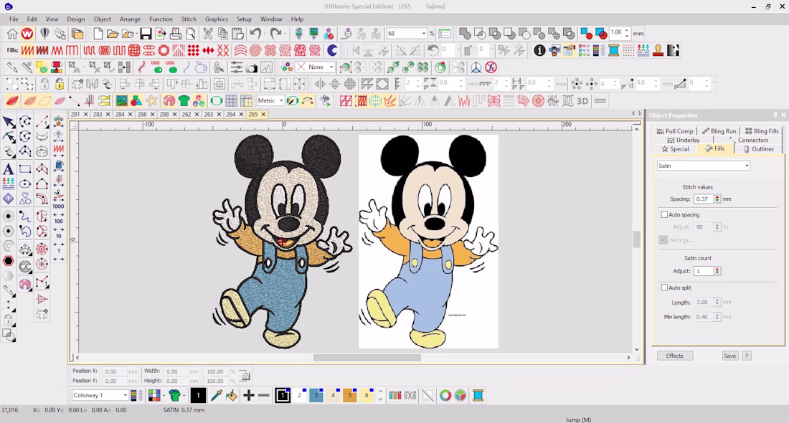Remove a color with the minus icon
The height and width of the screenshot is (423, 789).
pyautogui.click(x=264, y=395)
